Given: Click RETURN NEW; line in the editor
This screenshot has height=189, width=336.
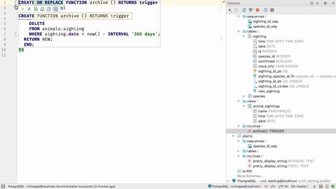Looking at the screenshot, I should (38, 39).
